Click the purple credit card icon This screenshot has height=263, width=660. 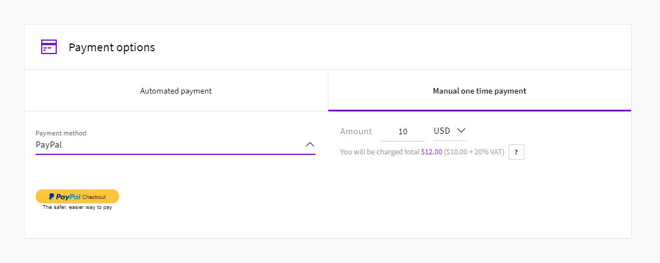click(x=49, y=47)
